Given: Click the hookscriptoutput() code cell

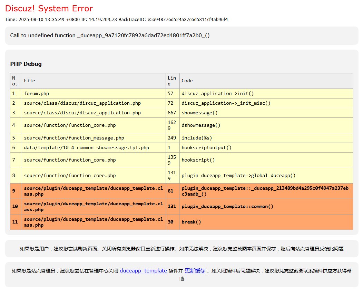Looking at the screenshot, I should (x=266, y=148).
